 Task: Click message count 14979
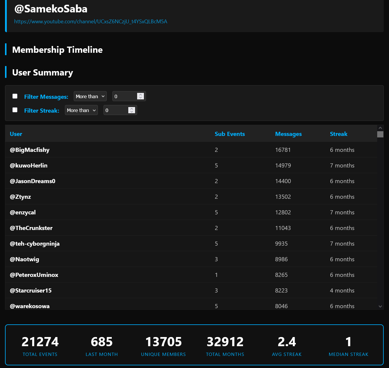[283, 165]
